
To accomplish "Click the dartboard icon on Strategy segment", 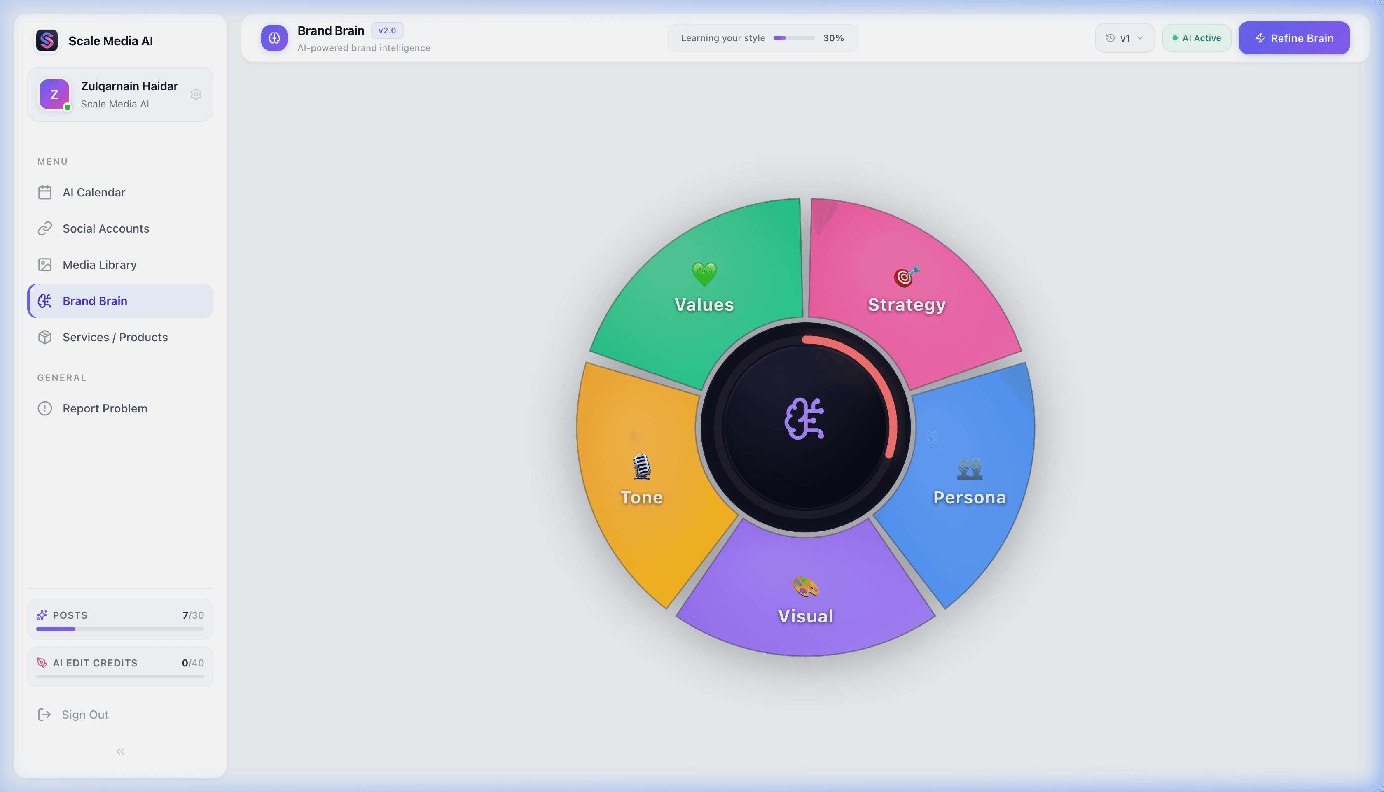I will pos(906,276).
